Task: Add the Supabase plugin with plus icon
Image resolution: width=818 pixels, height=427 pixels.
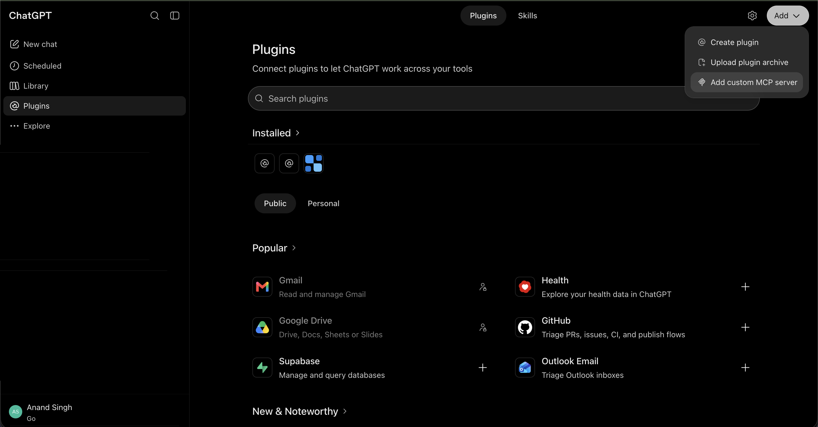Action: 483,368
